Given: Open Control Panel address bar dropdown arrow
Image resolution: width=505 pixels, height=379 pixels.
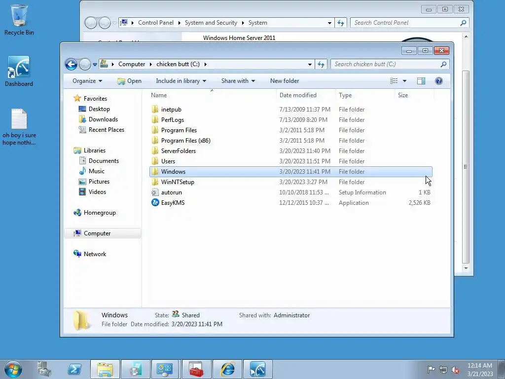Looking at the screenshot, I should [329, 23].
